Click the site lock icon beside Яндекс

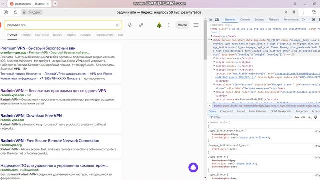[x=24, y=12]
